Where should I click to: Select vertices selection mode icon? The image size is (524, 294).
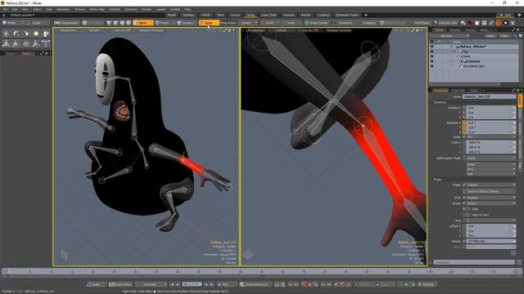coord(109,23)
